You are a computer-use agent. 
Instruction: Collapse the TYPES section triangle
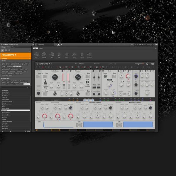pyautogui.click(x=1, y=61)
